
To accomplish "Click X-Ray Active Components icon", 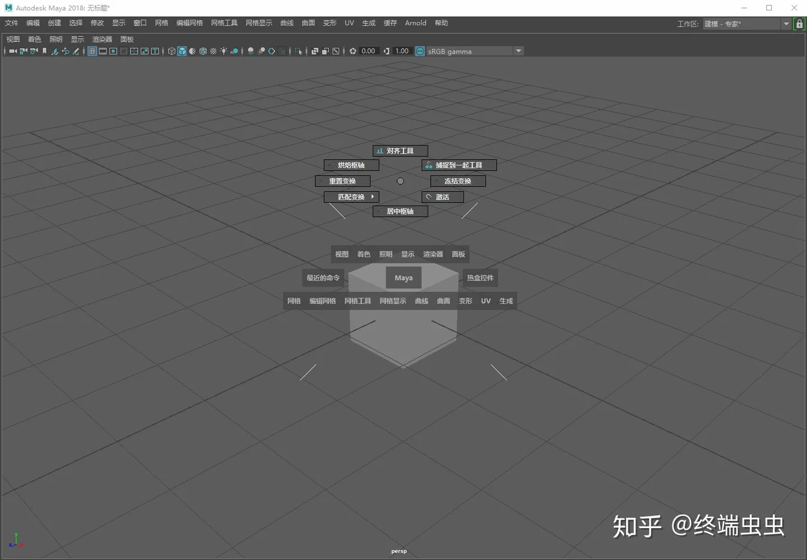I will pos(326,51).
